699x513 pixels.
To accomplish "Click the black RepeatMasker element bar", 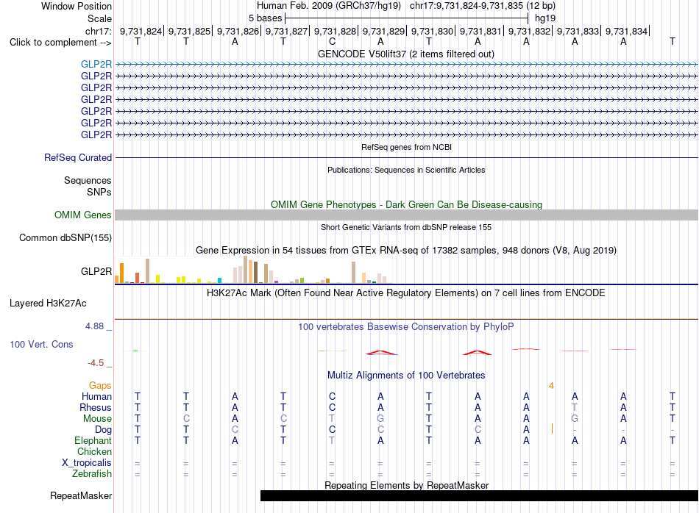I will 479,495.
